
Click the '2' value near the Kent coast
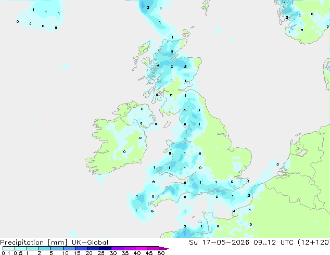point(249,196)
